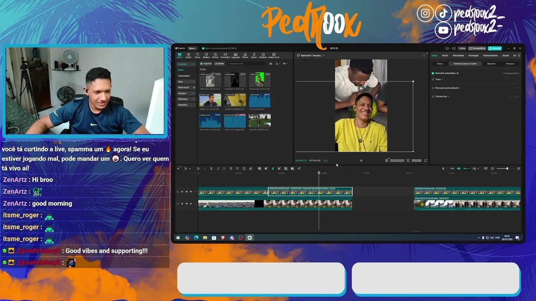Open the Efeitos panel

(215, 56)
